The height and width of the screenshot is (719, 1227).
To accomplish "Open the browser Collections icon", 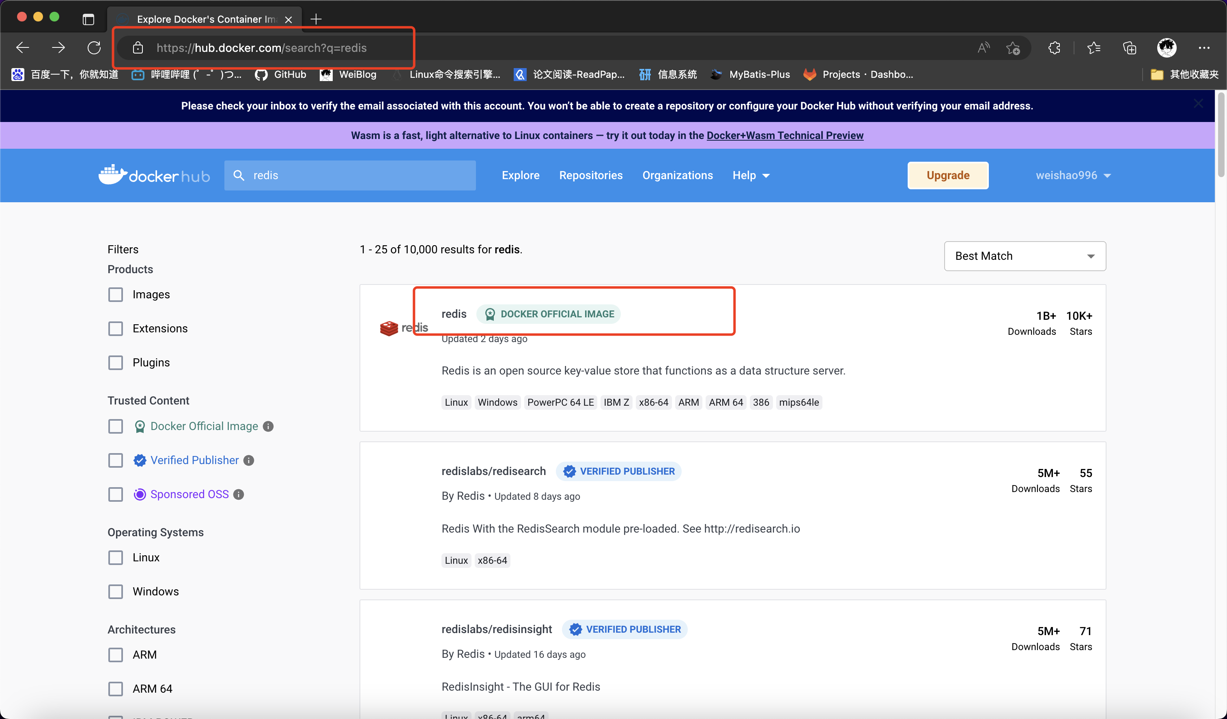I will point(1129,48).
